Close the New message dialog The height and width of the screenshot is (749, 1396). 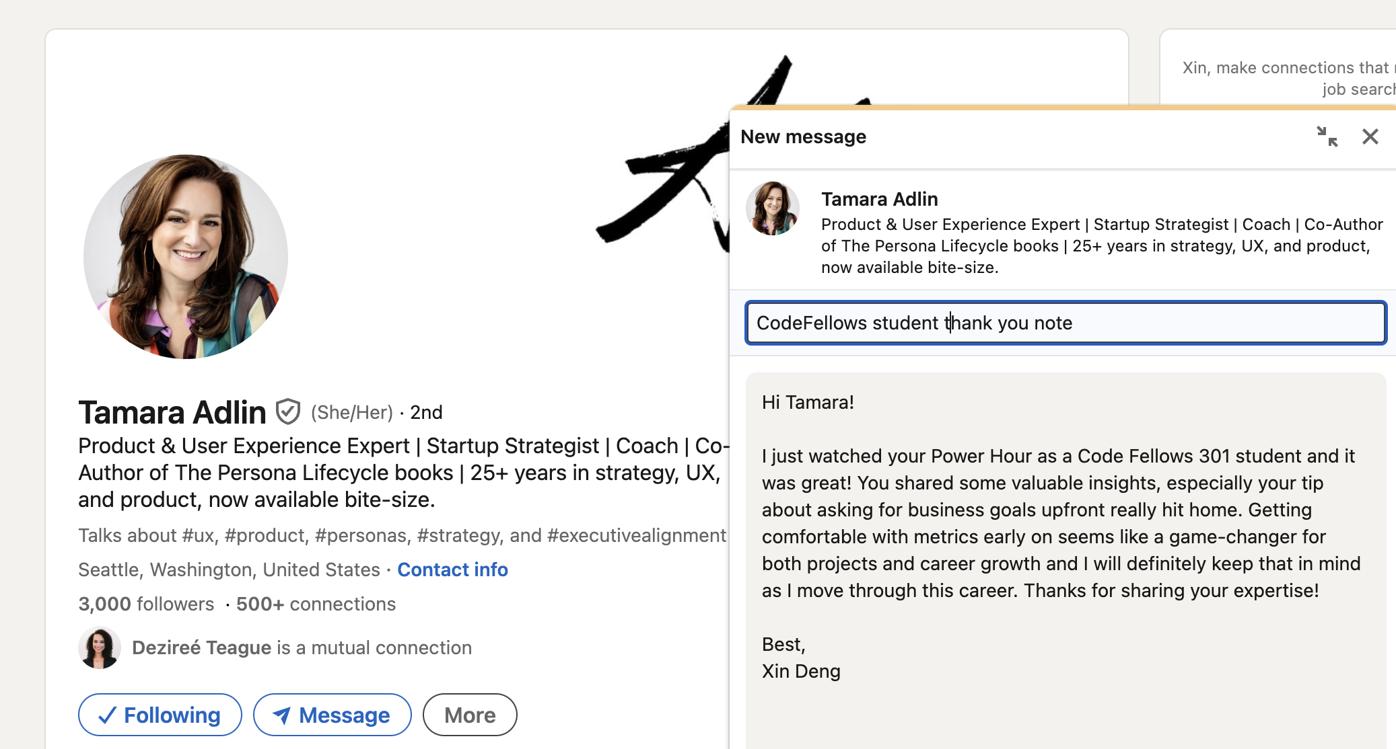1370,136
